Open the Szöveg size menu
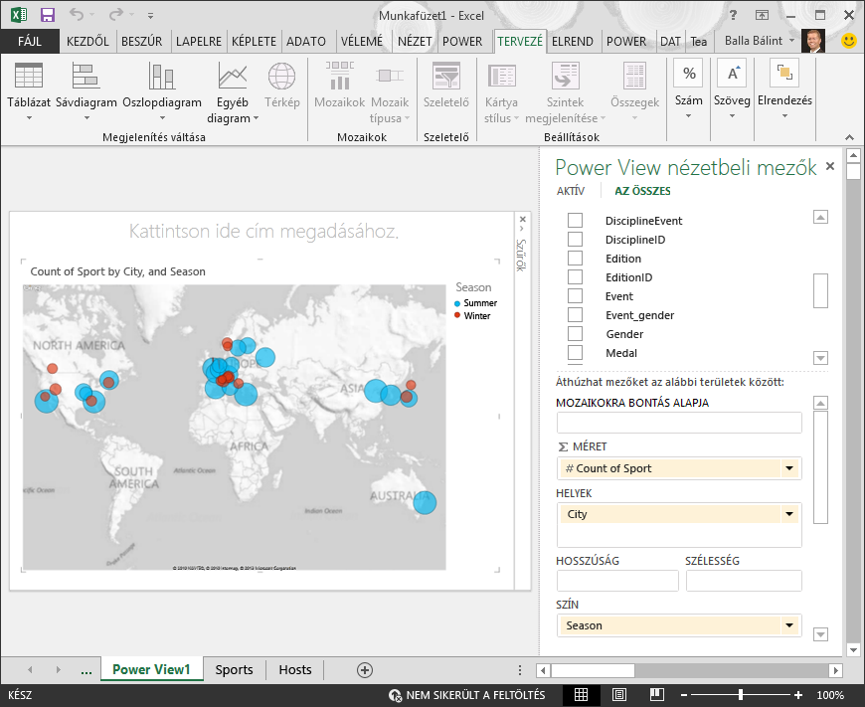Viewport: 865px width, 707px height. click(x=732, y=89)
